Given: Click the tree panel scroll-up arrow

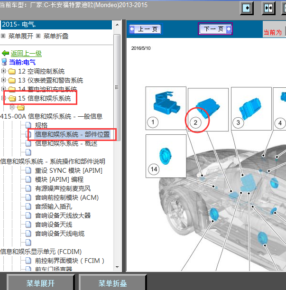Looking at the screenshot, I should pyautogui.click(x=117, y=25).
